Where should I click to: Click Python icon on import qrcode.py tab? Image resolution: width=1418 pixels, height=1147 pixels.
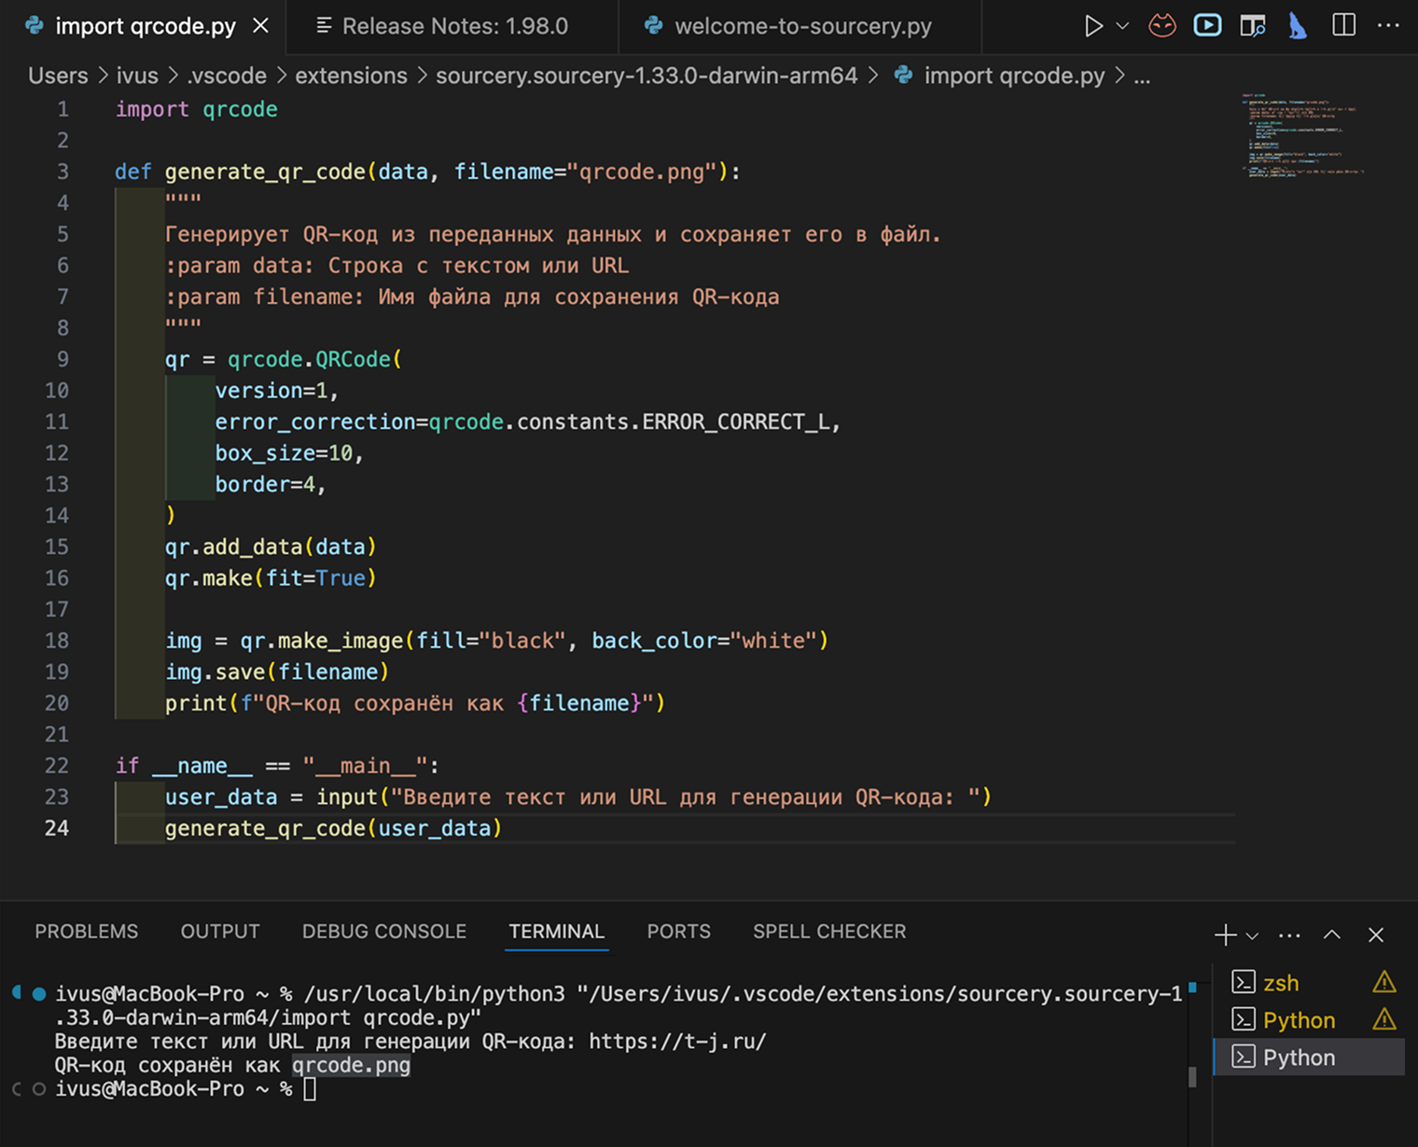pos(35,26)
